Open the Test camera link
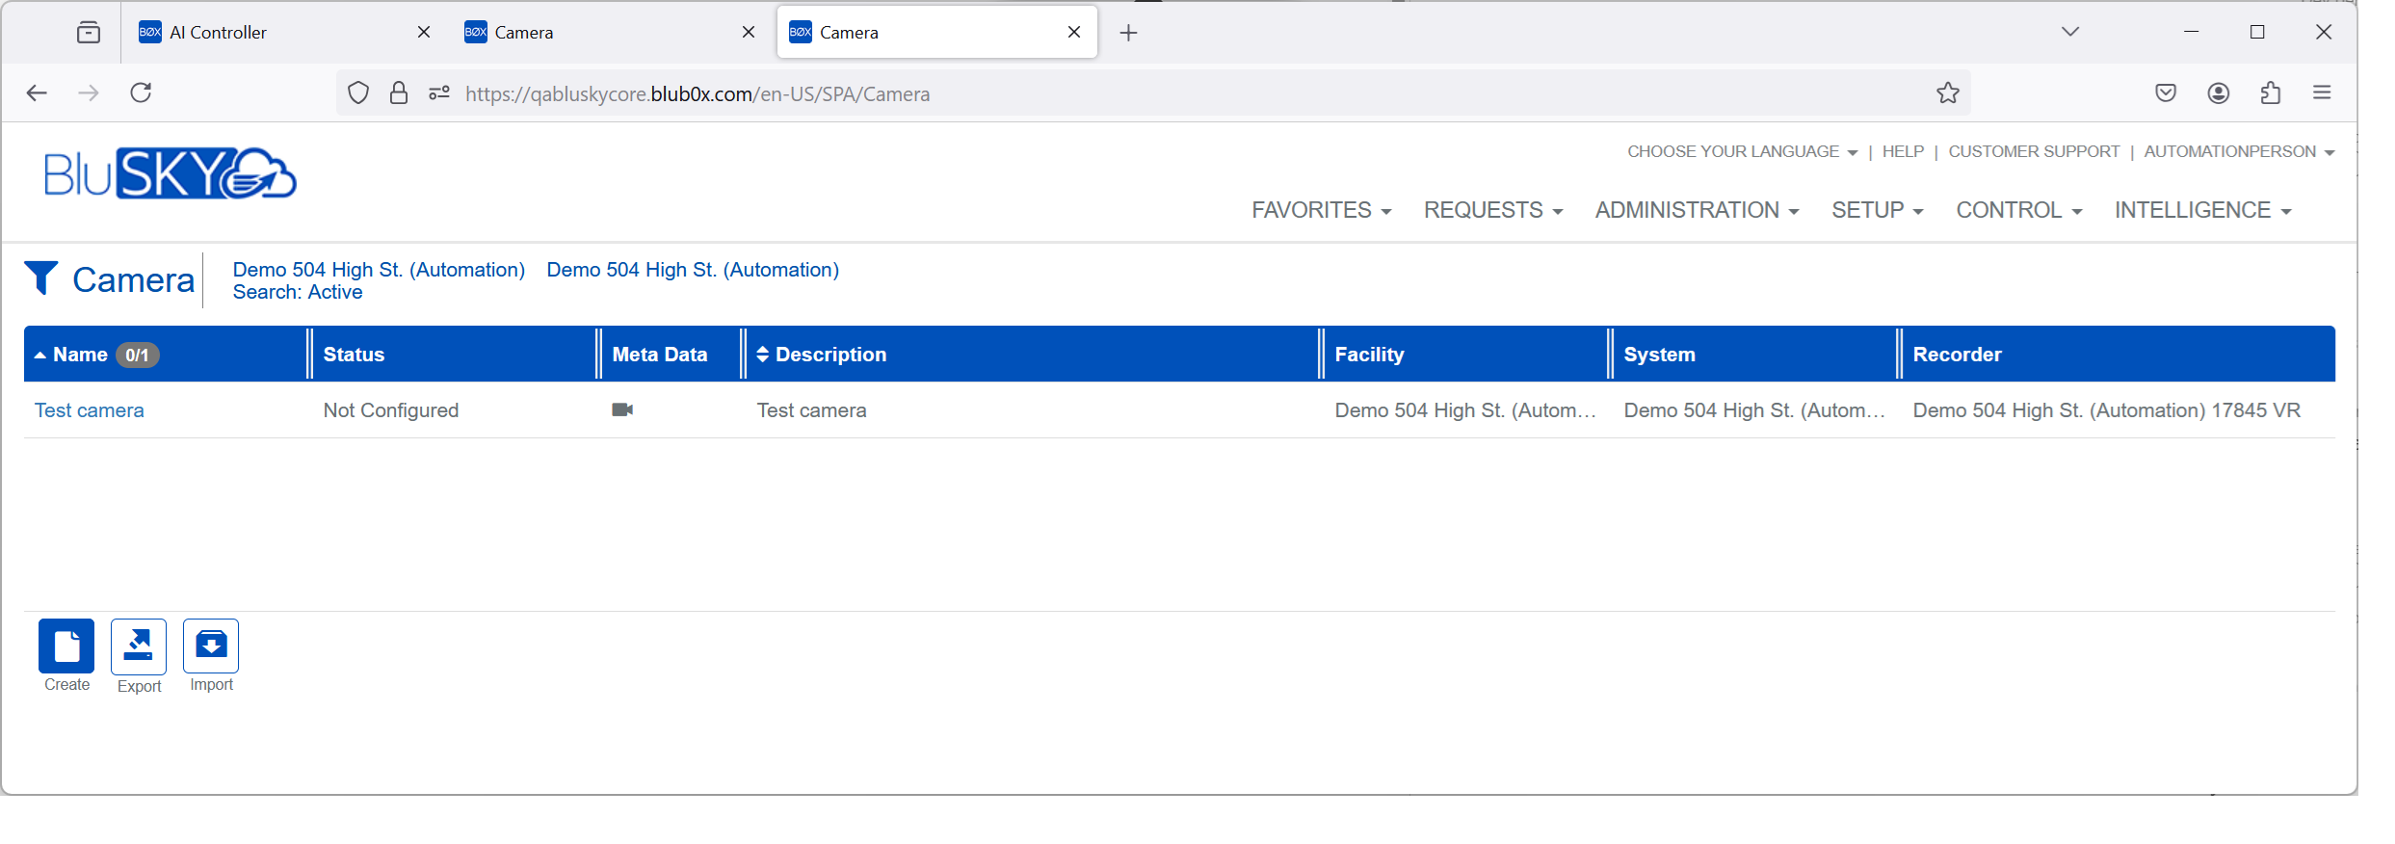This screenshot has height=844, width=2395. click(90, 410)
